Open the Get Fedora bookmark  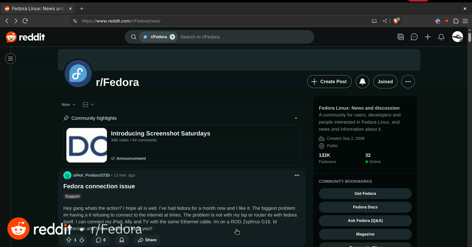365,194
